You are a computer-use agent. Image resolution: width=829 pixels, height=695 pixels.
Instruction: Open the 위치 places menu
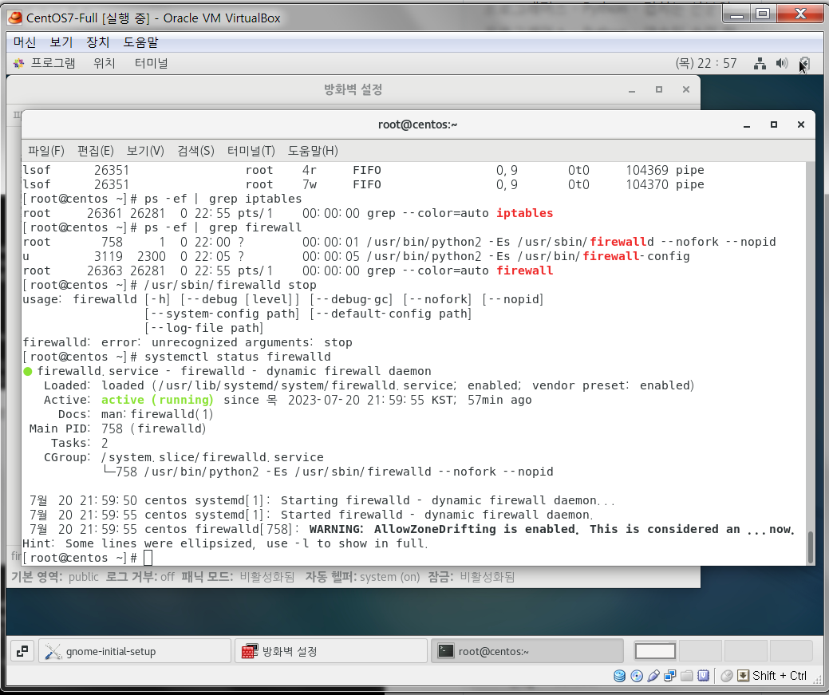coord(105,64)
